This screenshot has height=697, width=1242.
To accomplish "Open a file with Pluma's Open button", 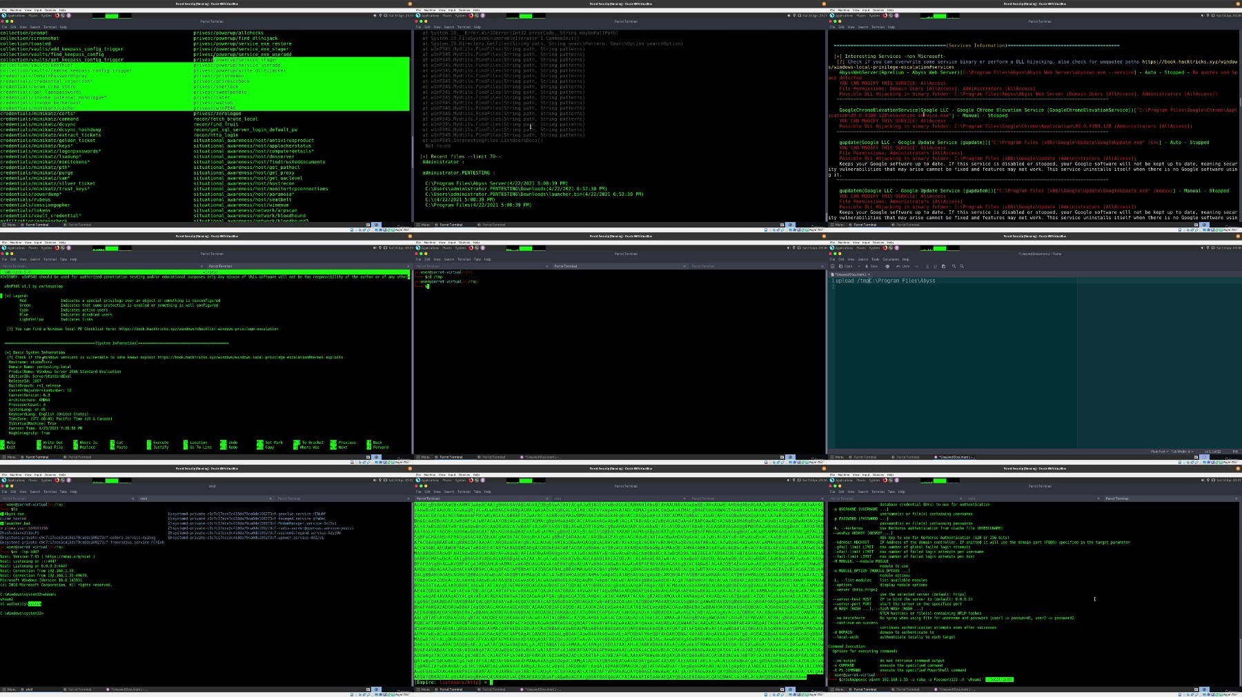I will tap(846, 266).
